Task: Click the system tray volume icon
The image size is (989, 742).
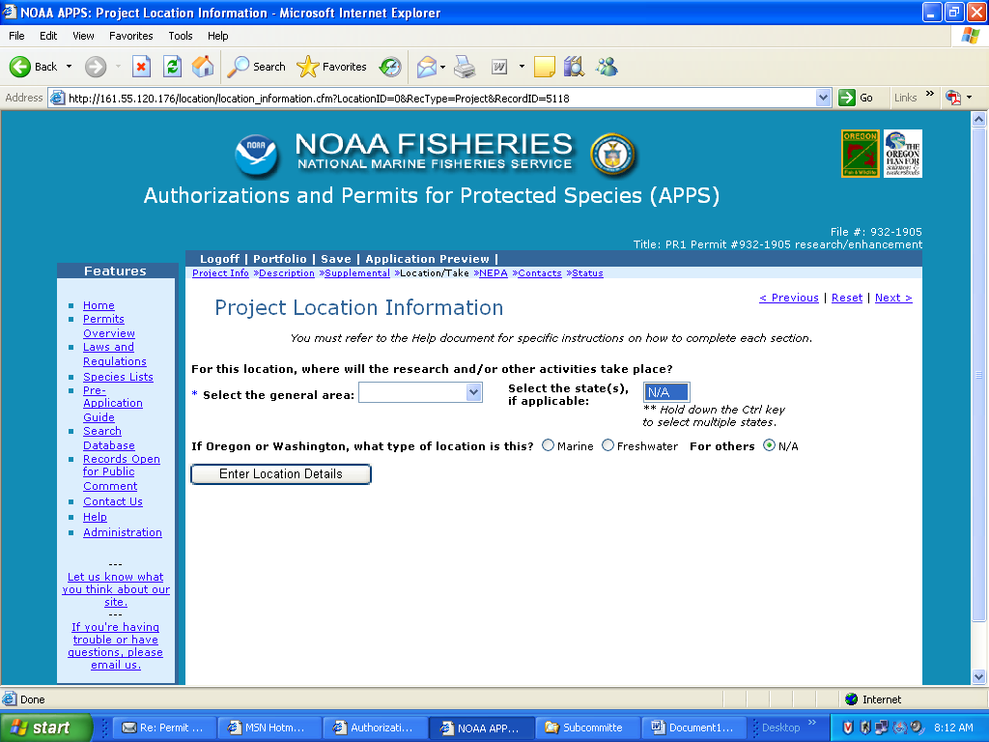Action: click(x=916, y=727)
